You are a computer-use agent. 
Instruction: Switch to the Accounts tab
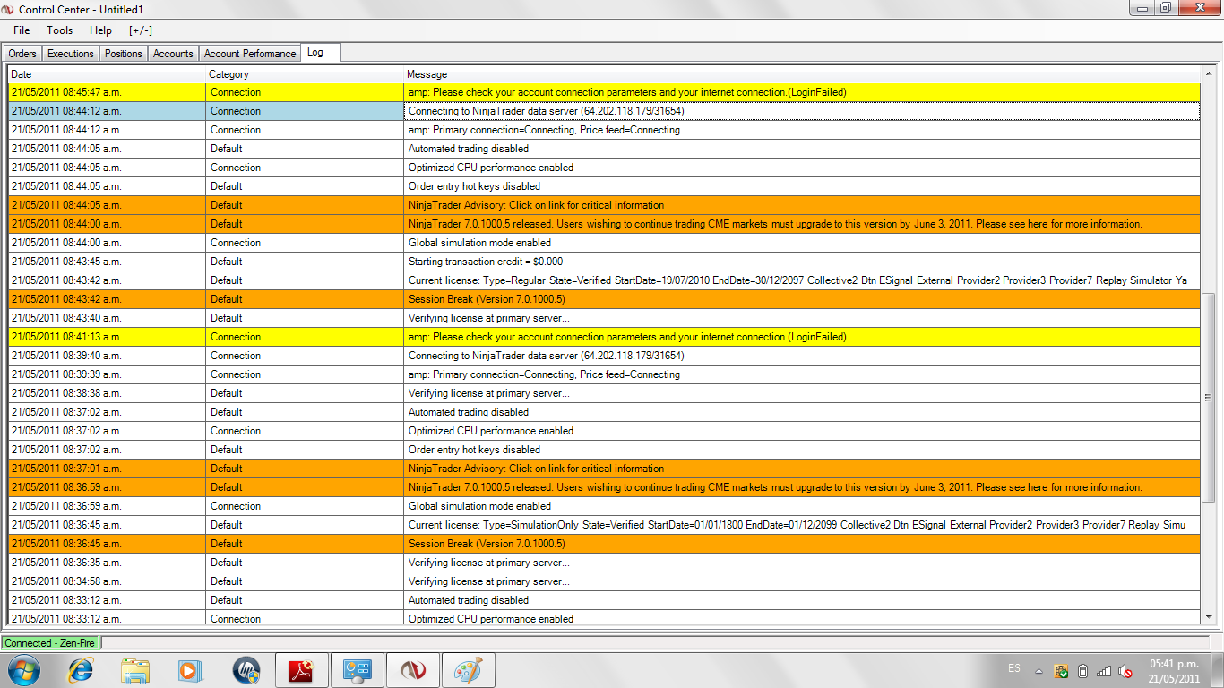click(173, 54)
